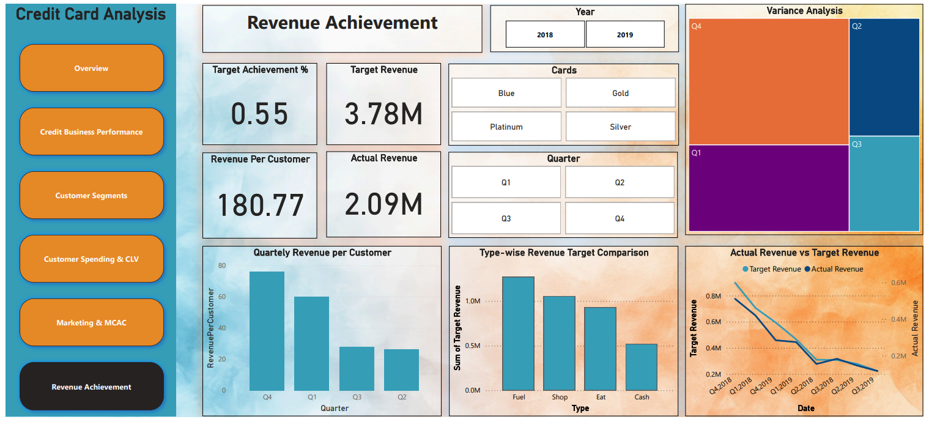The image size is (929, 422).
Task: Select the Q3 quarter slicer button
Action: [506, 218]
